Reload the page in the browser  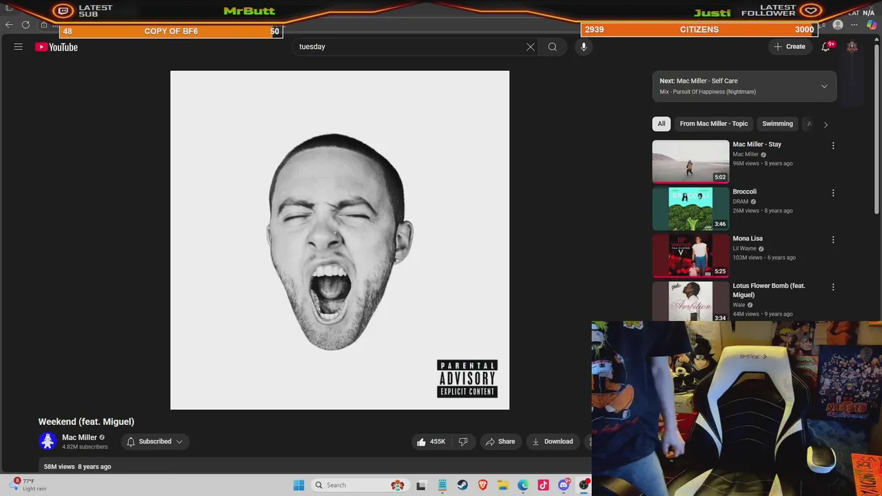point(25,25)
